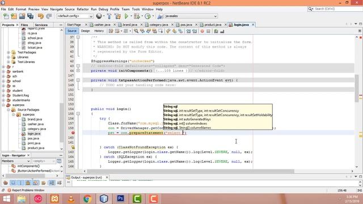Expand the Test Packages node
Image resolution: width=363 pixels, height=204 pixels.
tap(9, 52)
